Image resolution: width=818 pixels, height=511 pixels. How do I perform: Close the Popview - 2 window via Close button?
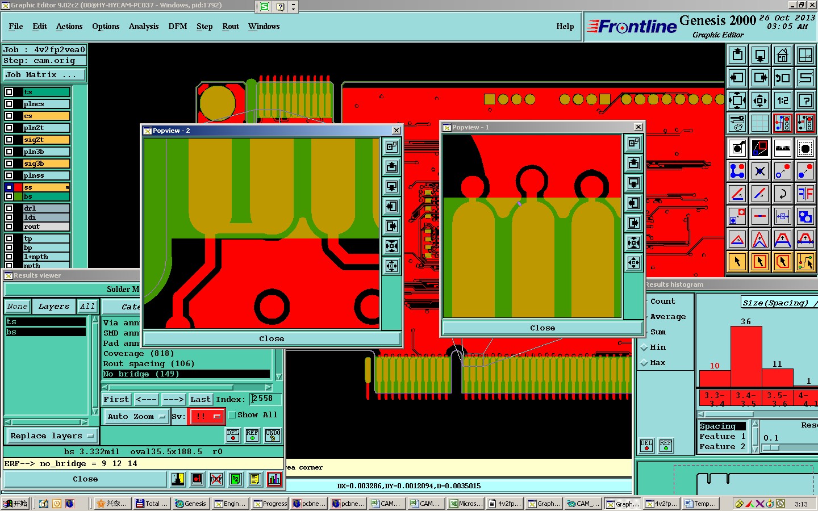point(272,338)
